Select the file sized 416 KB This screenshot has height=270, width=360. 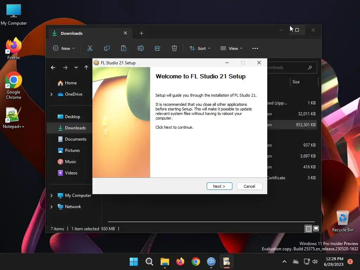(x=292, y=167)
